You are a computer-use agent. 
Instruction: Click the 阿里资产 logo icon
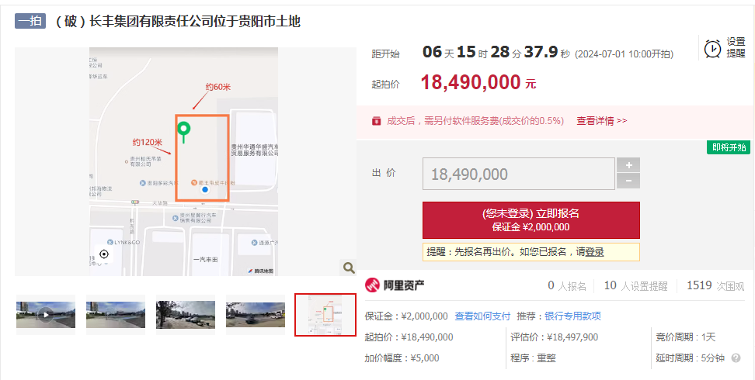tap(372, 285)
